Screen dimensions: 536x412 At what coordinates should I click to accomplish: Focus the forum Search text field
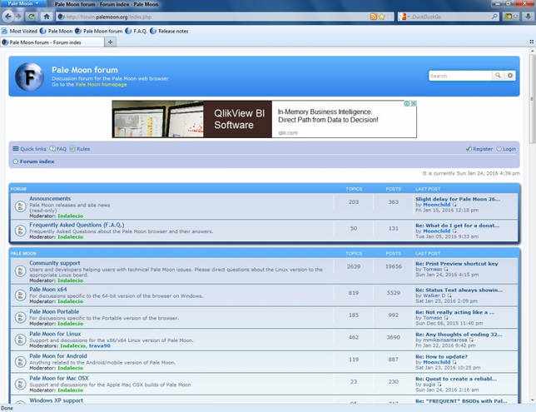(x=460, y=76)
